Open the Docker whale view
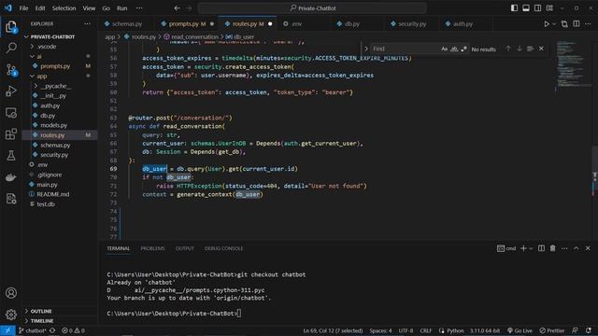The width and height of the screenshot is (598, 336). tap(11, 177)
